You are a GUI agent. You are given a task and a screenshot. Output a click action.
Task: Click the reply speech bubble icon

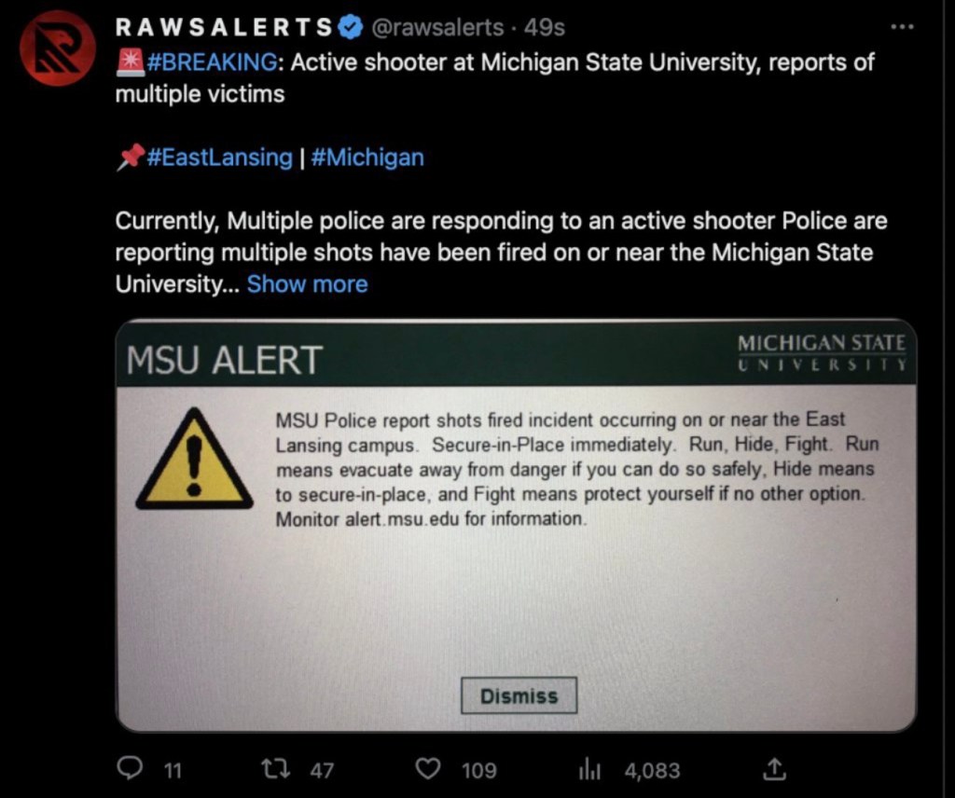(x=130, y=769)
